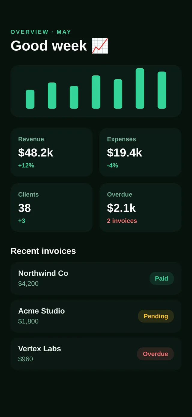The width and height of the screenshot is (192, 417).
Task: Click the green Paid status badge
Action: 162,278
